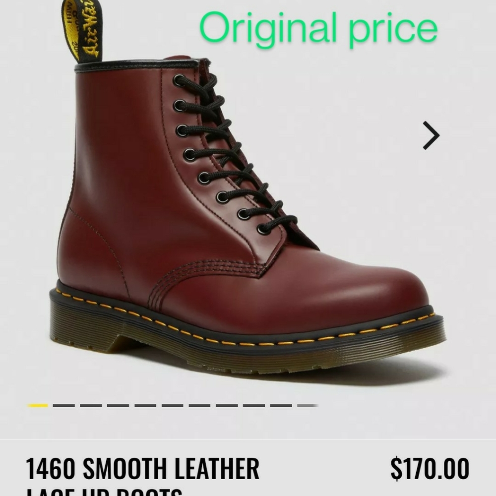Viewport: 496px width, 496px height.
Task: Jump to the tenth carousel indicator dash
Action: pyautogui.click(x=281, y=405)
